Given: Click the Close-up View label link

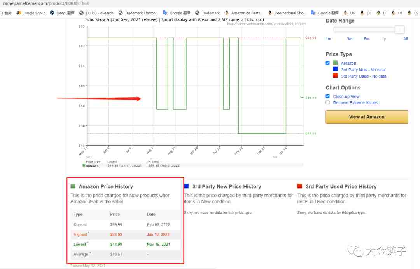Looking at the screenshot, I should click(346, 97).
